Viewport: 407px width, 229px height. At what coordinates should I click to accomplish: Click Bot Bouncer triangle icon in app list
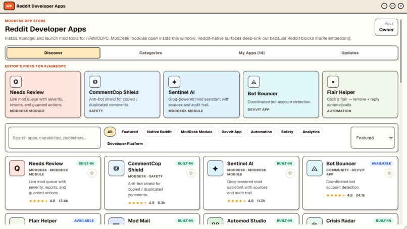click(x=314, y=168)
